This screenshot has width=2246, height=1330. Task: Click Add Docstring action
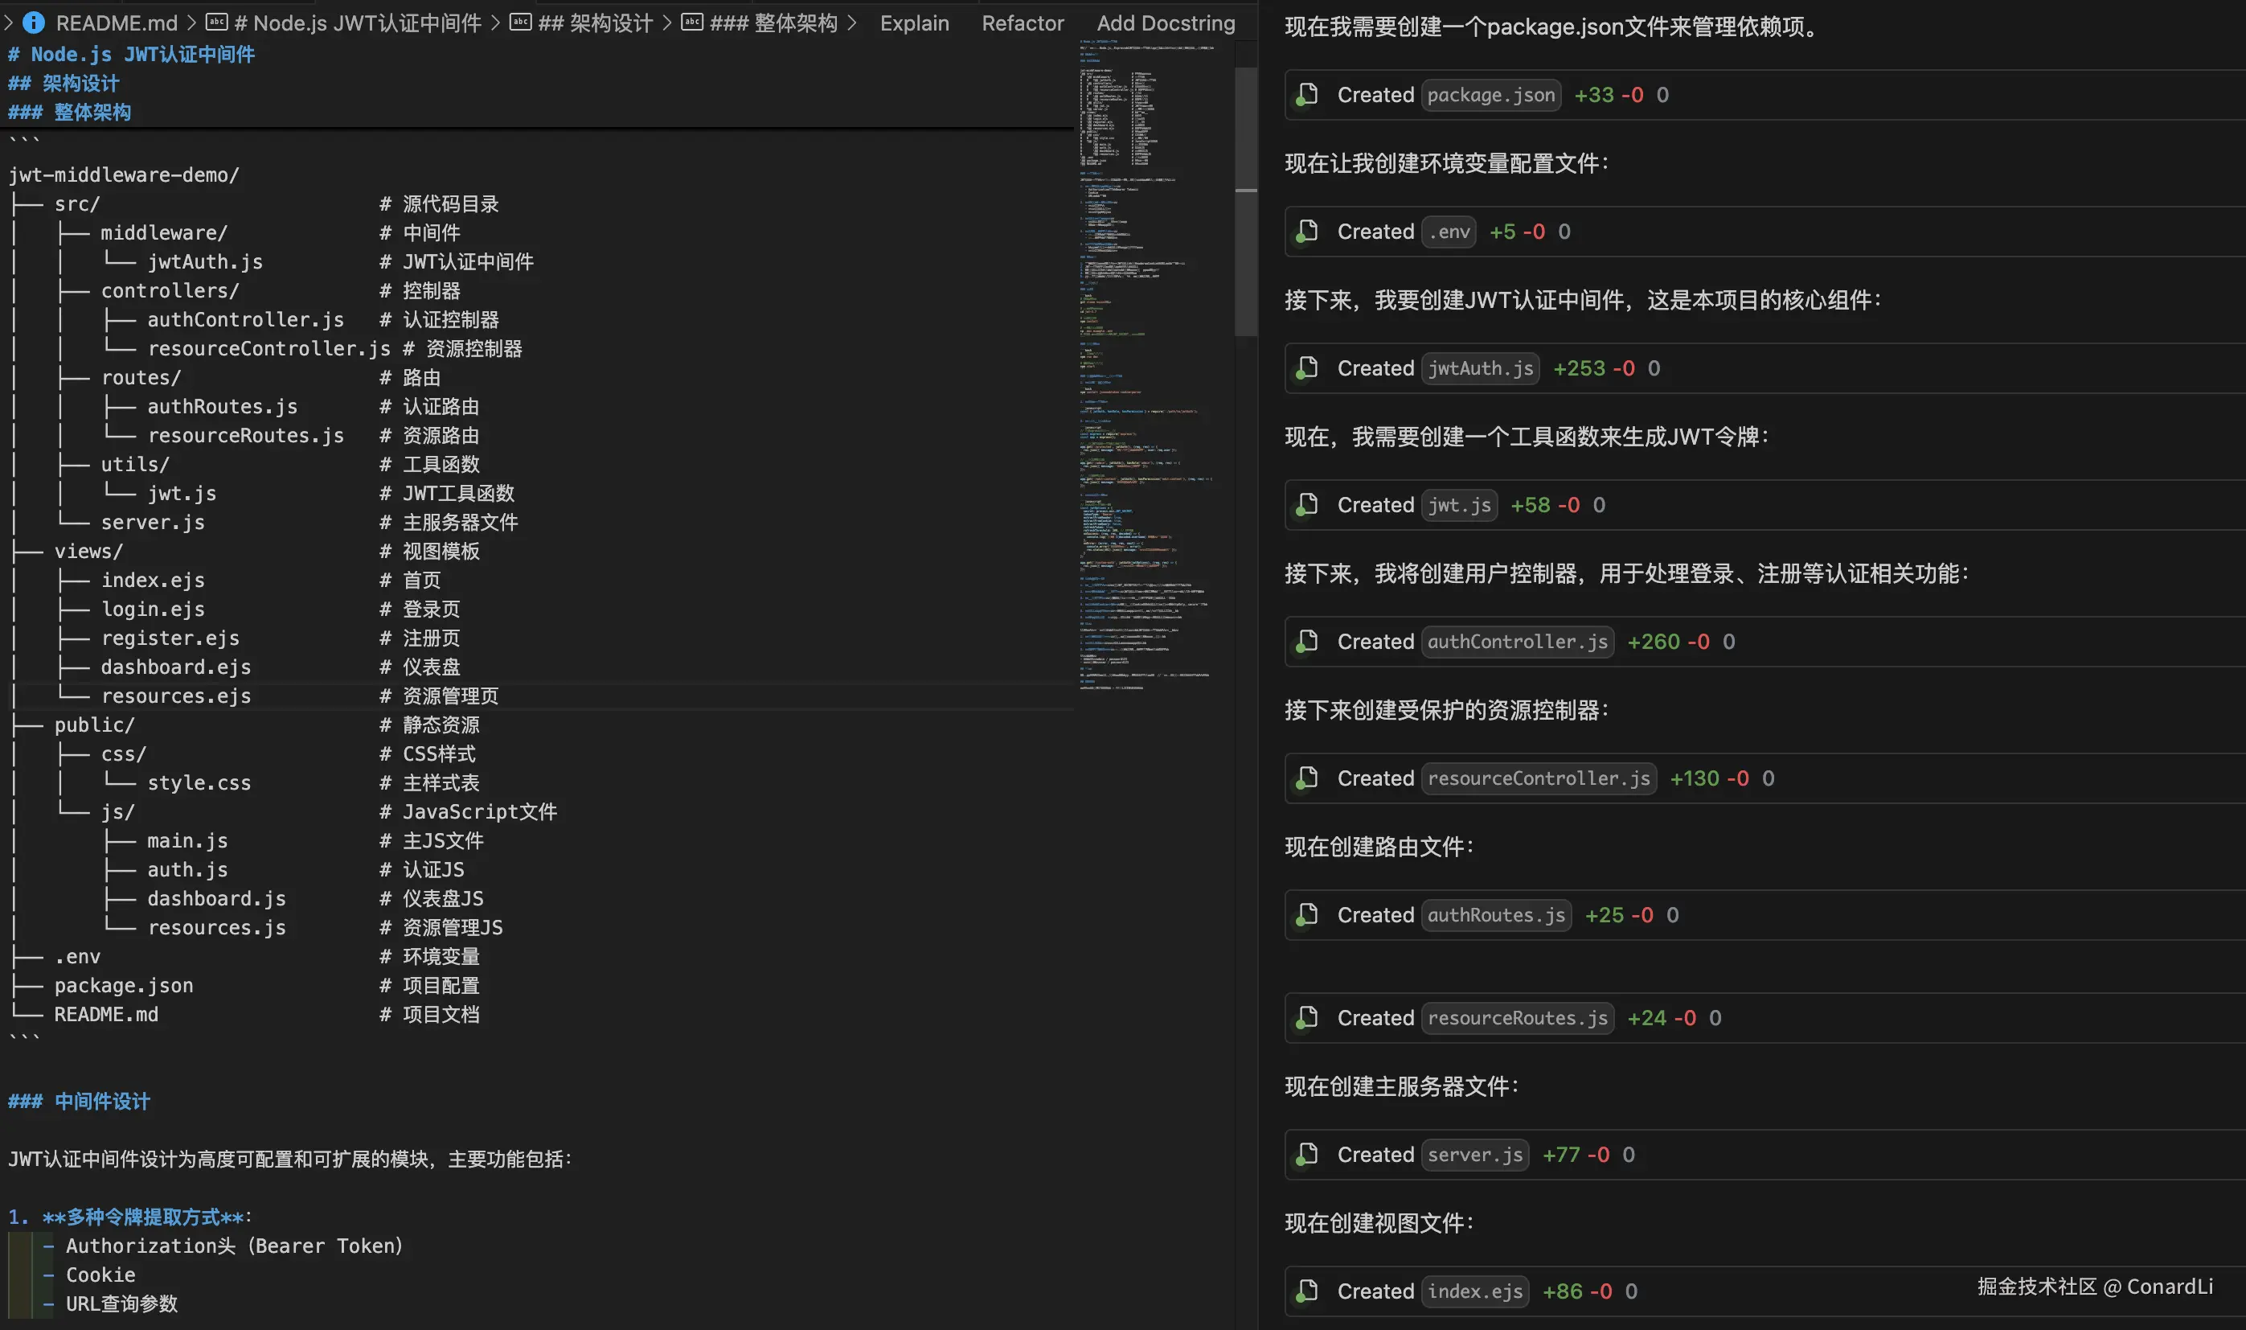click(x=1165, y=23)
